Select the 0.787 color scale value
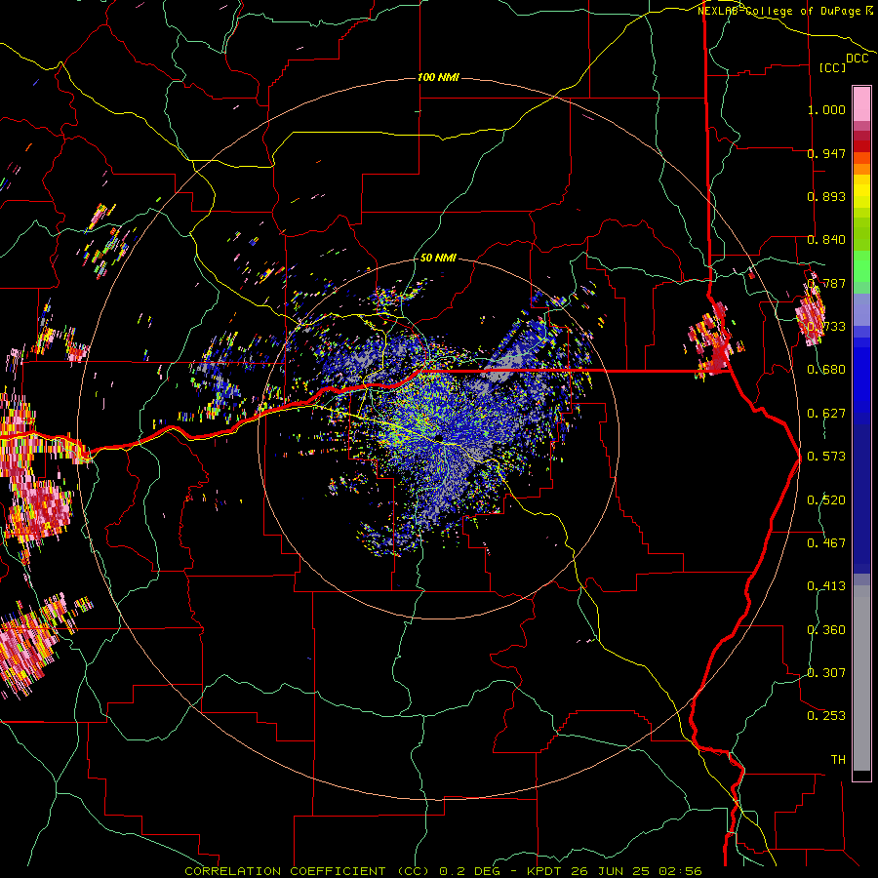This screenshot has height=878, width=878. coord(826,283)
